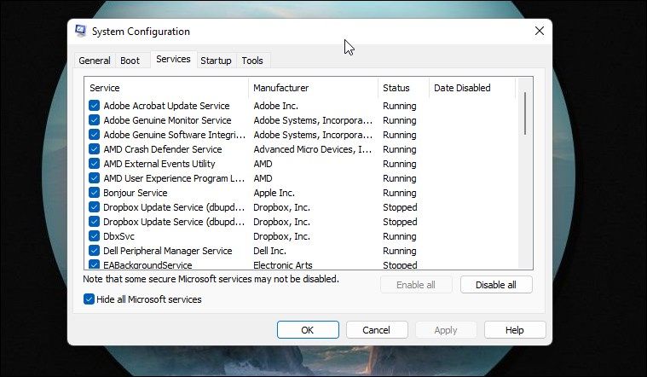The width and height of the screenshot is (647, 377).
Task: Click the OK button
Action: (308, 330)
